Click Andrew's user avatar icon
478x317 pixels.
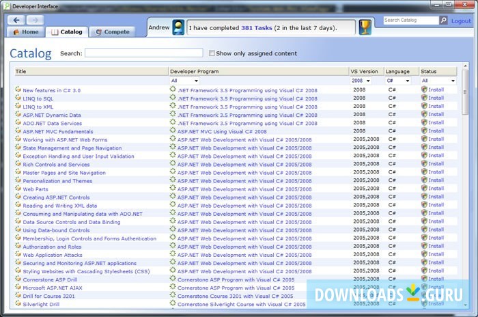(x=178, y=27)
